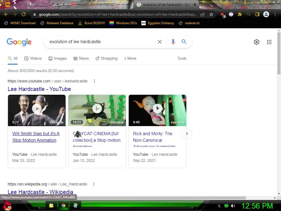Toggle the browser side panel
281x211 pixels.
click(x=257, y=14)
